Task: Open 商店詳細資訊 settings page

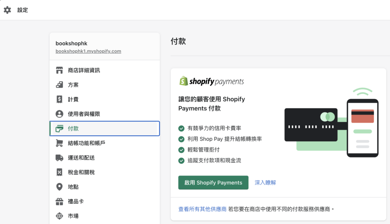Action: pyautogui.click(x=105, y=70)
